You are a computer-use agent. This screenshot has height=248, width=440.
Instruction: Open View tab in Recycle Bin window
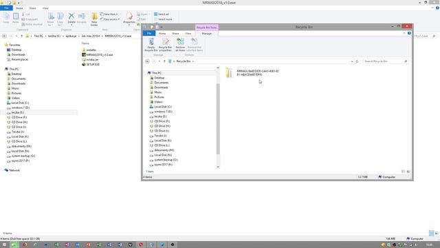188,34
